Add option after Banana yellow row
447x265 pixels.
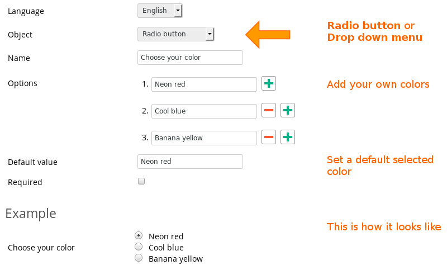(288, 137)
